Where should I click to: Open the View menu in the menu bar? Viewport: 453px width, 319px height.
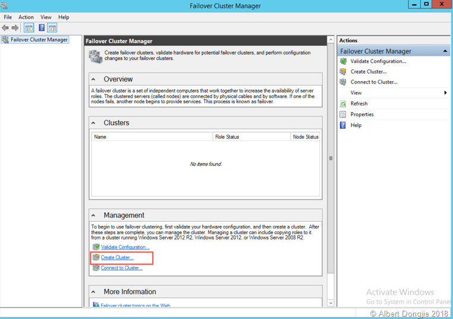coord(46,17)
